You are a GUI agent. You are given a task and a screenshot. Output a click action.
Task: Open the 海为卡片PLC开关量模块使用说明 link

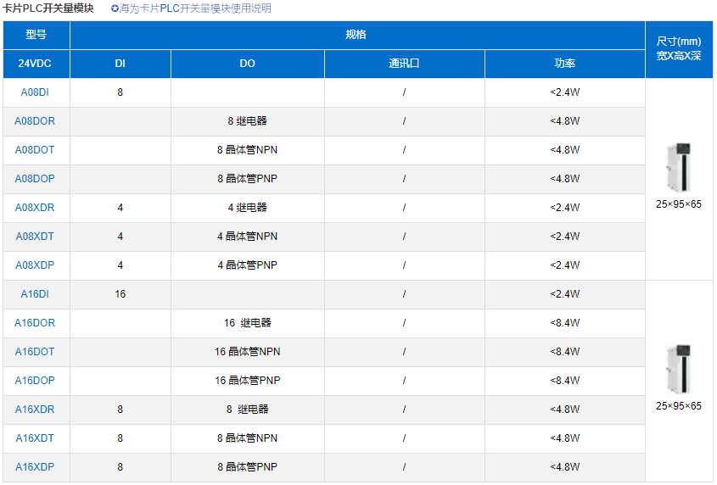click(x=196, y=8)
